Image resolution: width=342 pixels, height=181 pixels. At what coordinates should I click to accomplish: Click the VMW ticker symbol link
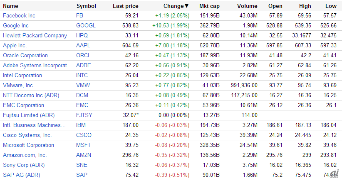(x=83, y=86)
